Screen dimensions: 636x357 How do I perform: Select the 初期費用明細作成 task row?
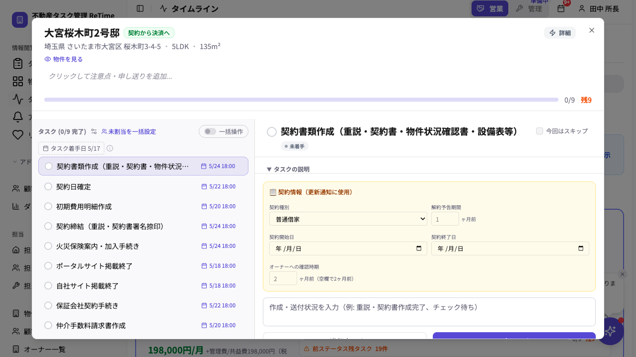pyautogui.click(x=143, y=206)
